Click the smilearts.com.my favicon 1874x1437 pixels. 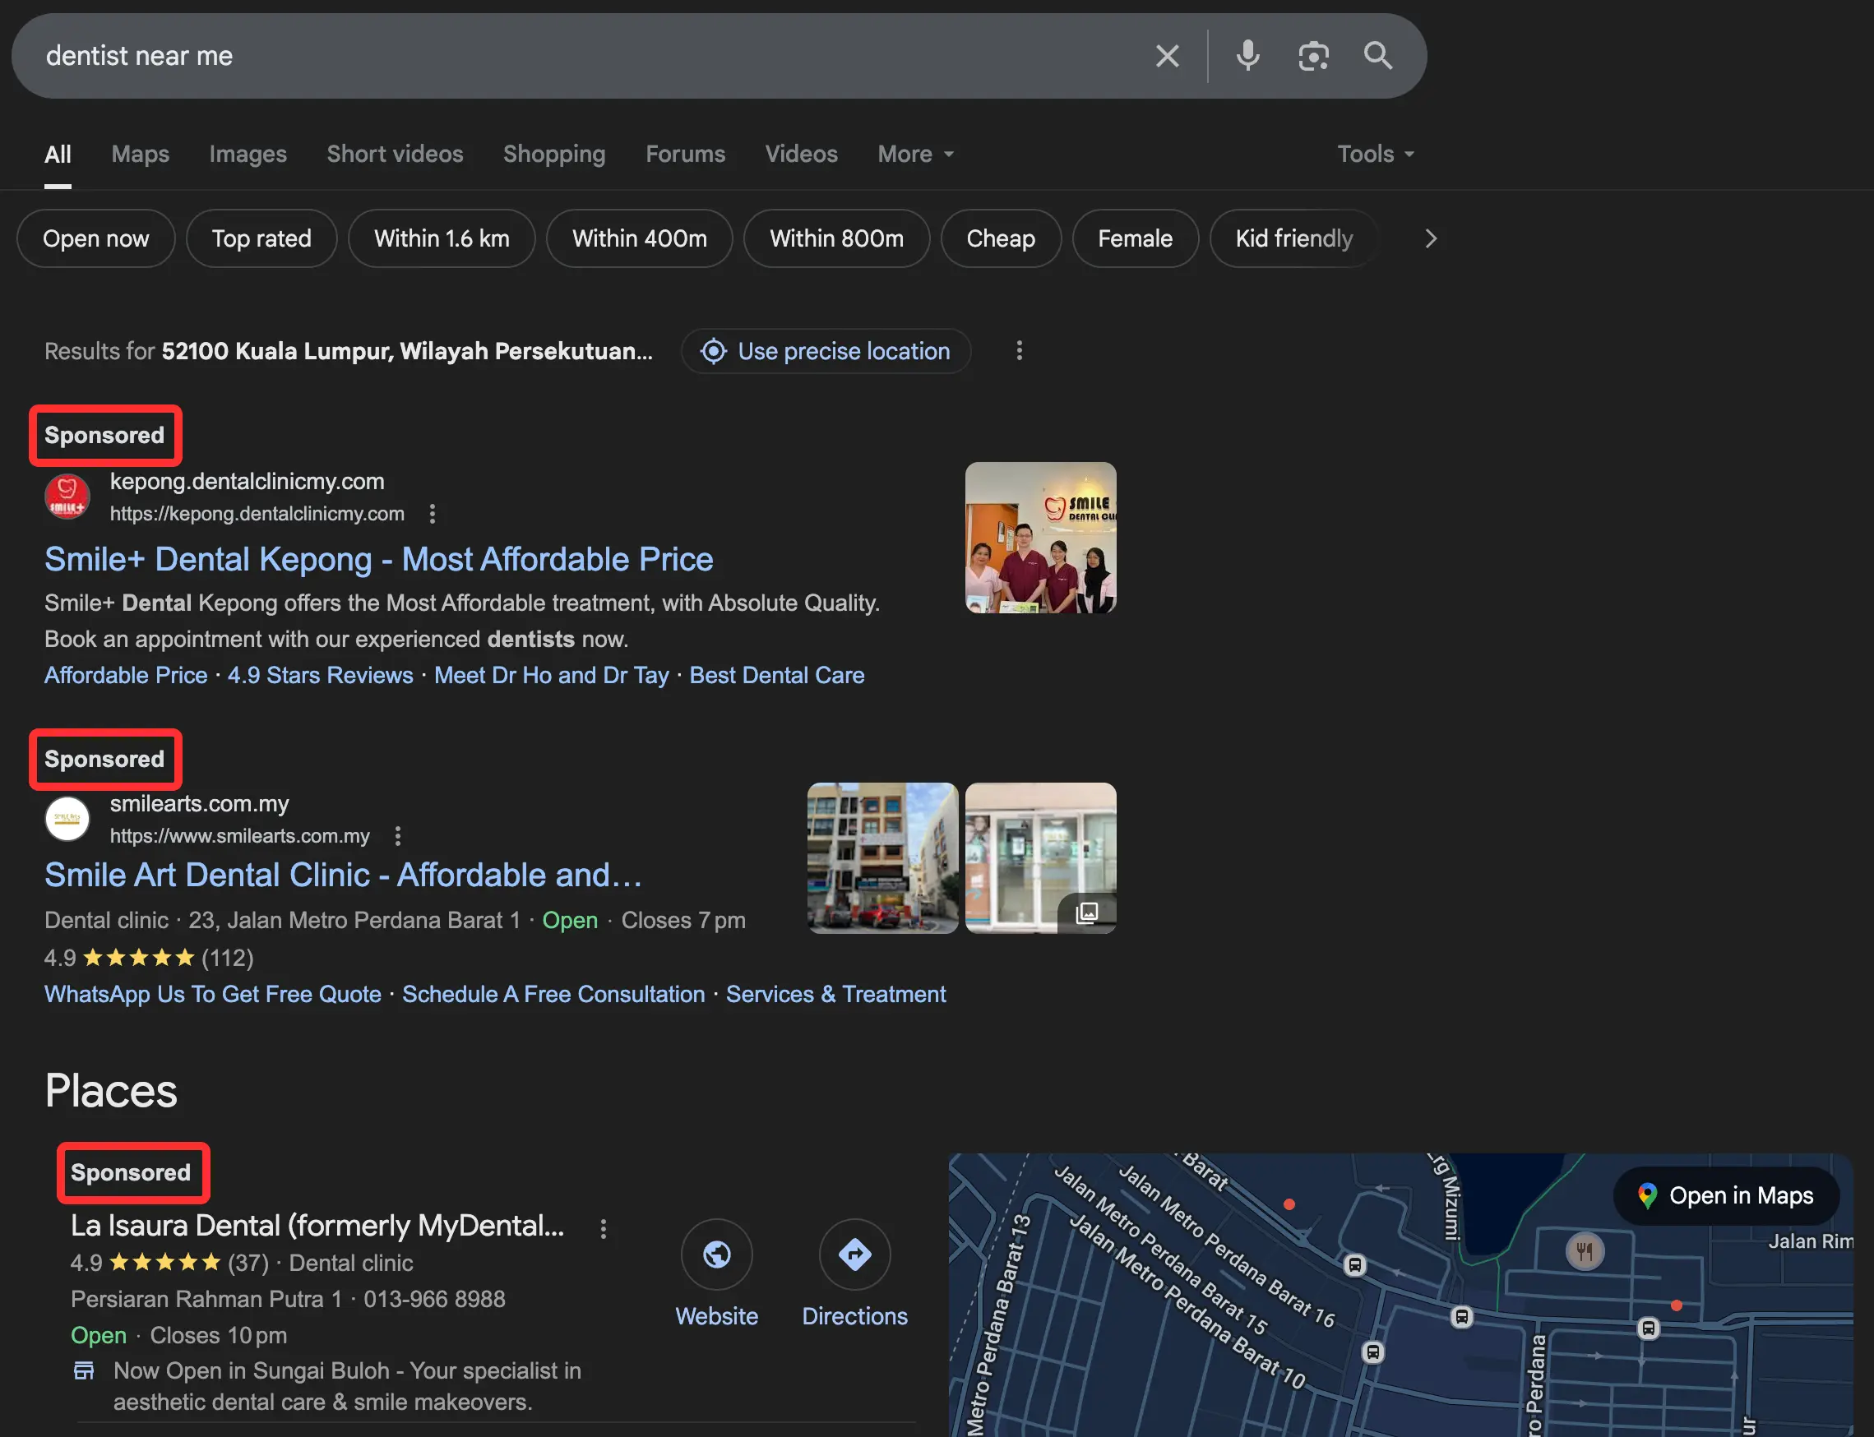click(67, 820)
